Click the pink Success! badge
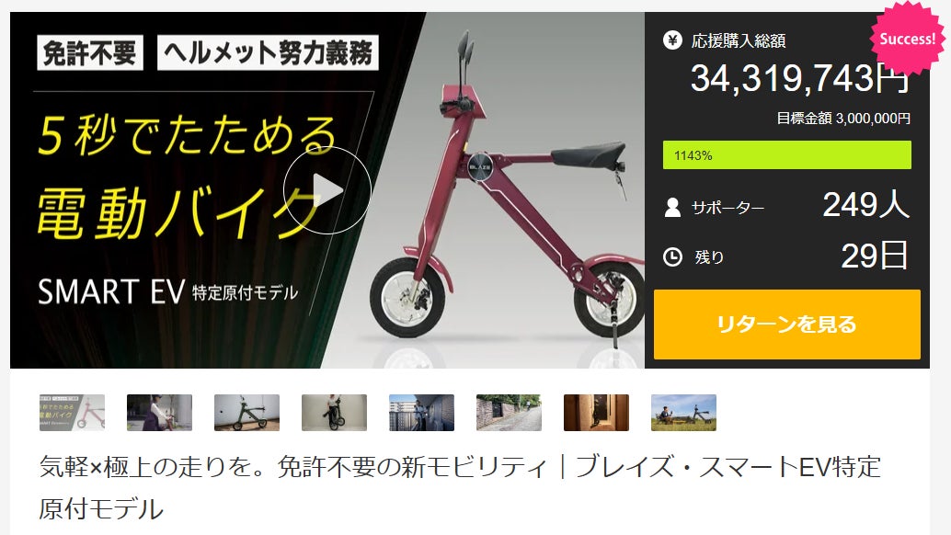The image size is (951, 535). coord(908,39)
